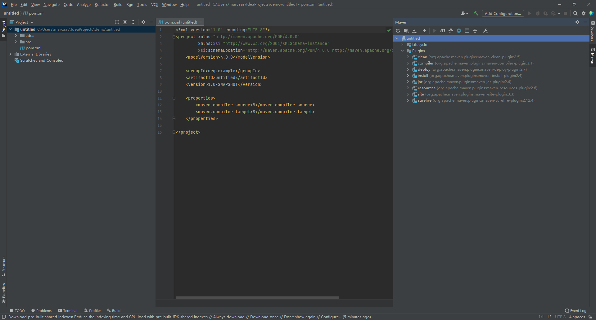Expand the surefire plugin node
This screenshot has height=320, width=596.
[x=408, y=100]
